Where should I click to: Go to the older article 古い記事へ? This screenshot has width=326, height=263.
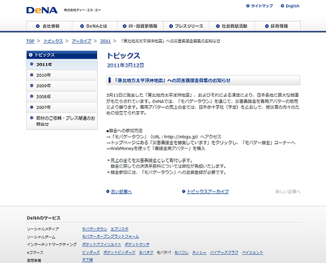click(x=121, y=192)
